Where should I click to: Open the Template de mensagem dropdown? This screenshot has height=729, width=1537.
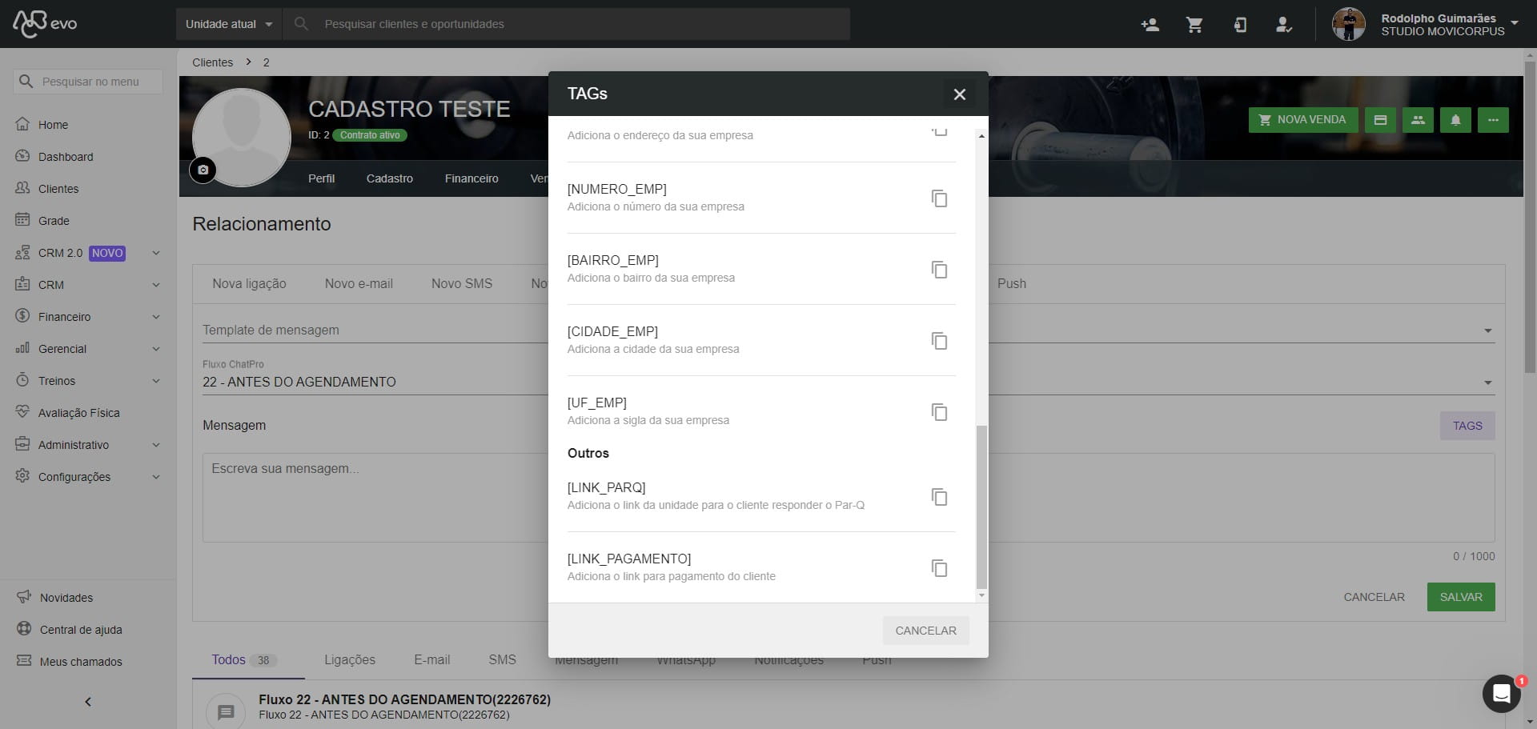tap(849, 330)
